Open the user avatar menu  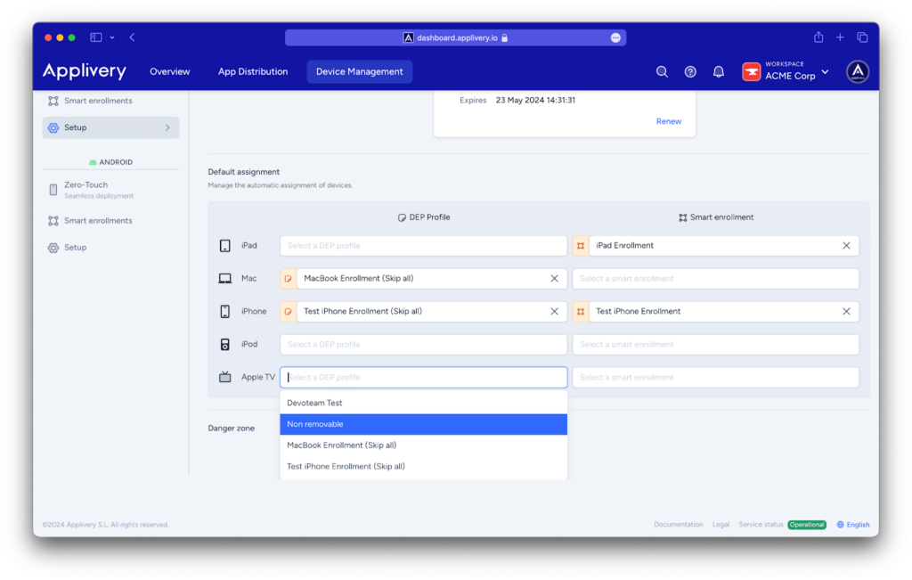point(858,71)
